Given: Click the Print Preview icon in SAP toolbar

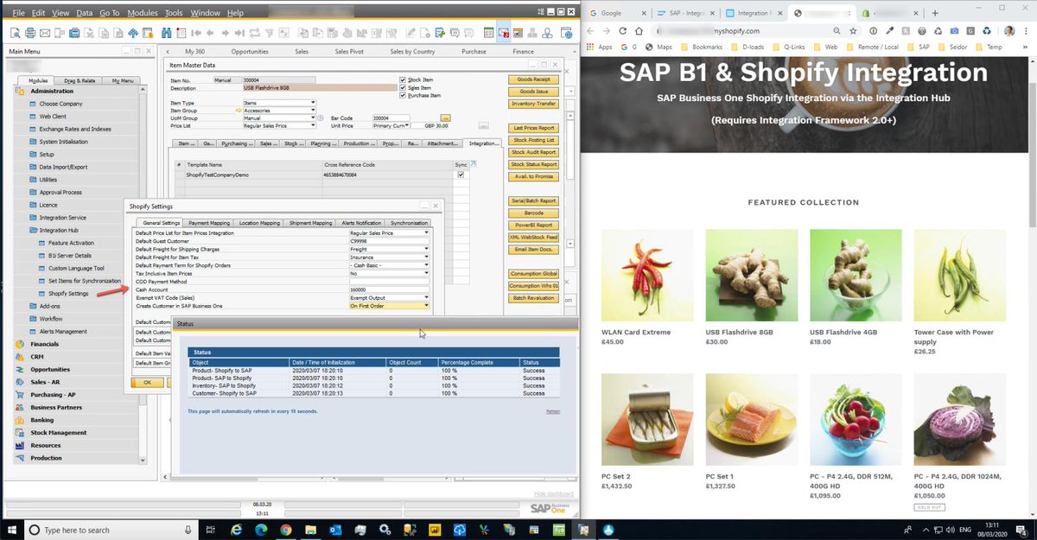Looking at the screenshot, I should [x=16, y=33].
